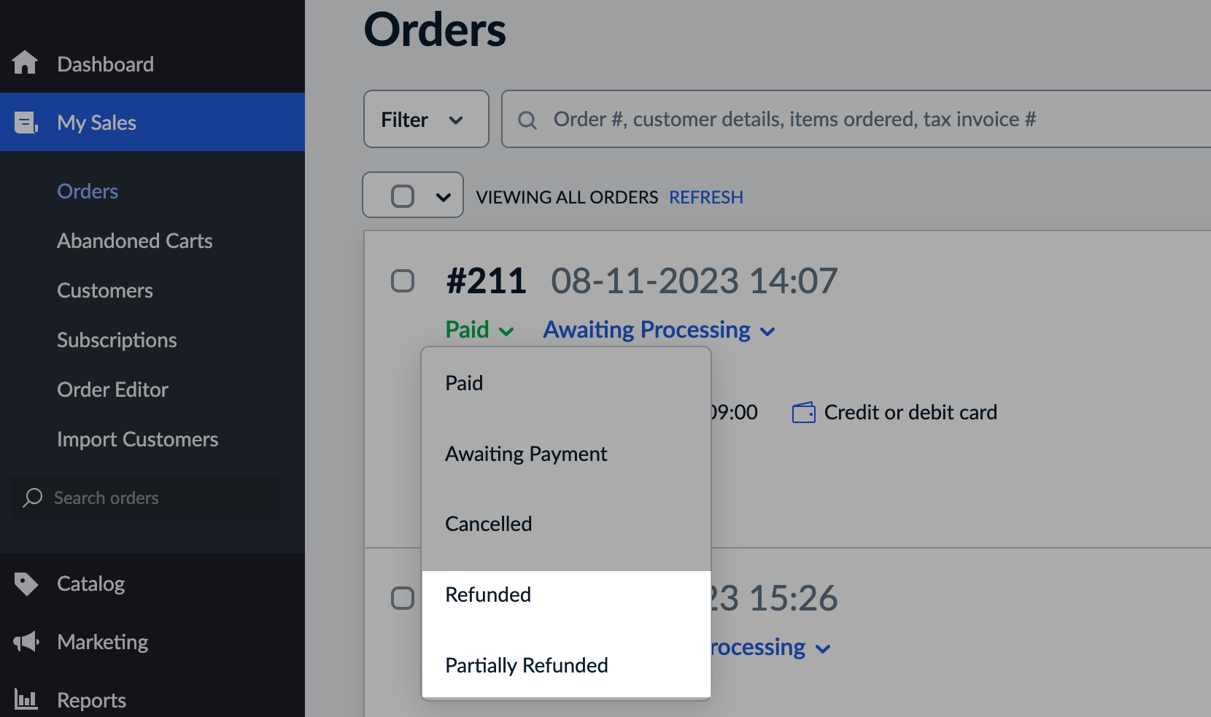
Task: Click the Marketing megaphone icon
Action: pos(25,642)
